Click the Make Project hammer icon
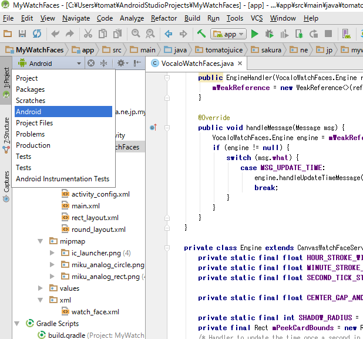Image resolution: width=363 pixels, height=339 pixels. click(x=201, y=34)
